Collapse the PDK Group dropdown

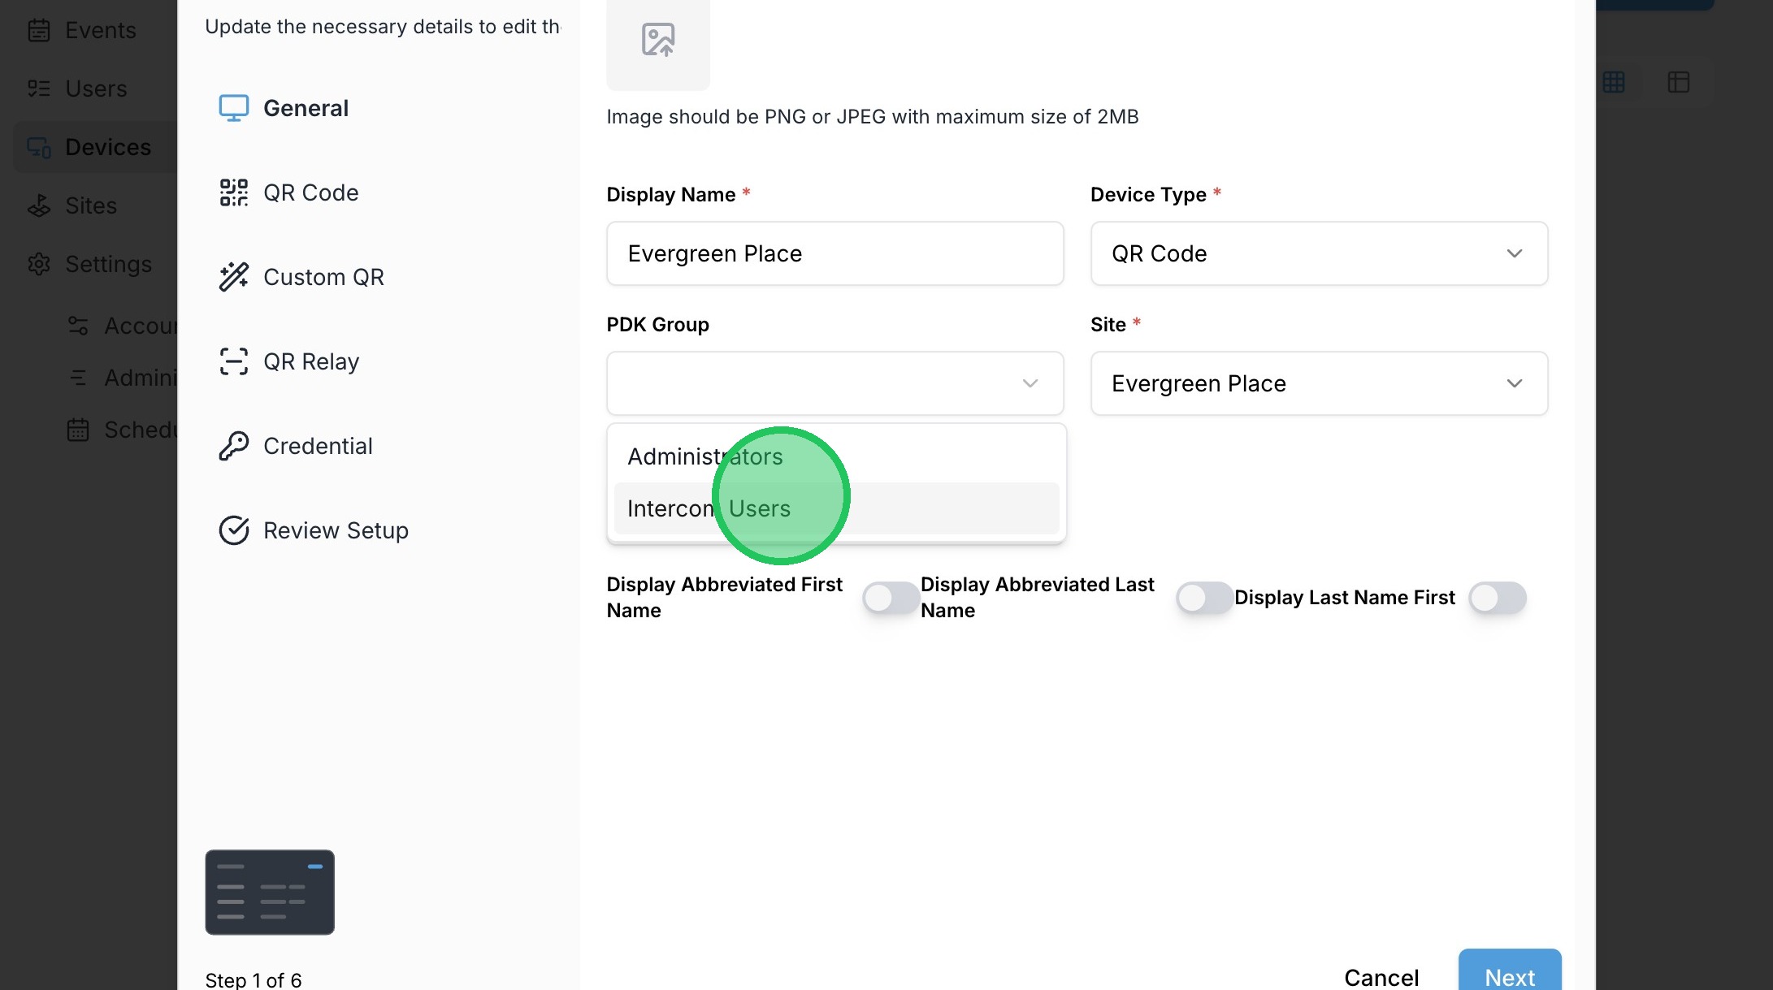pos(1030,383)
